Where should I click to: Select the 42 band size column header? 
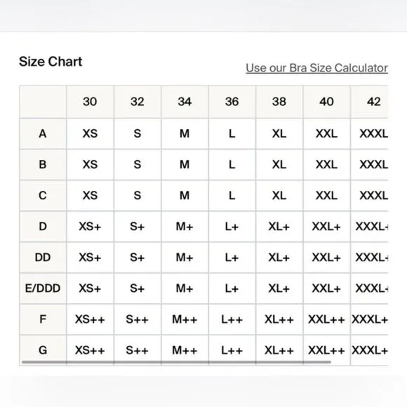click(x=369, y=102)
